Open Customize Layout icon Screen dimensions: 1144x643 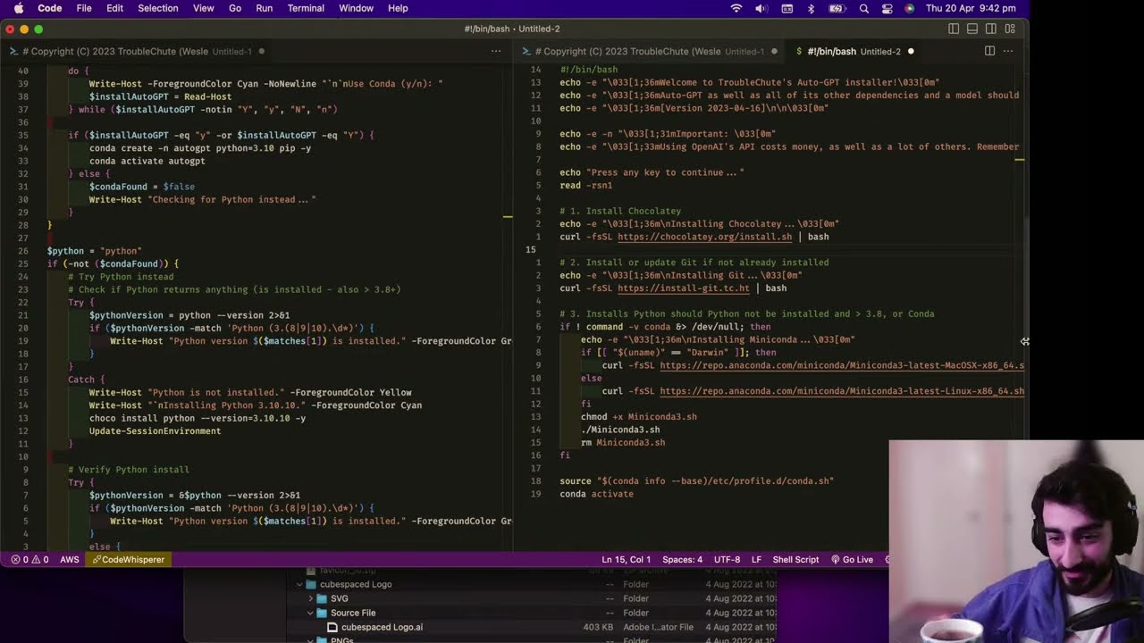point(1010,29)
